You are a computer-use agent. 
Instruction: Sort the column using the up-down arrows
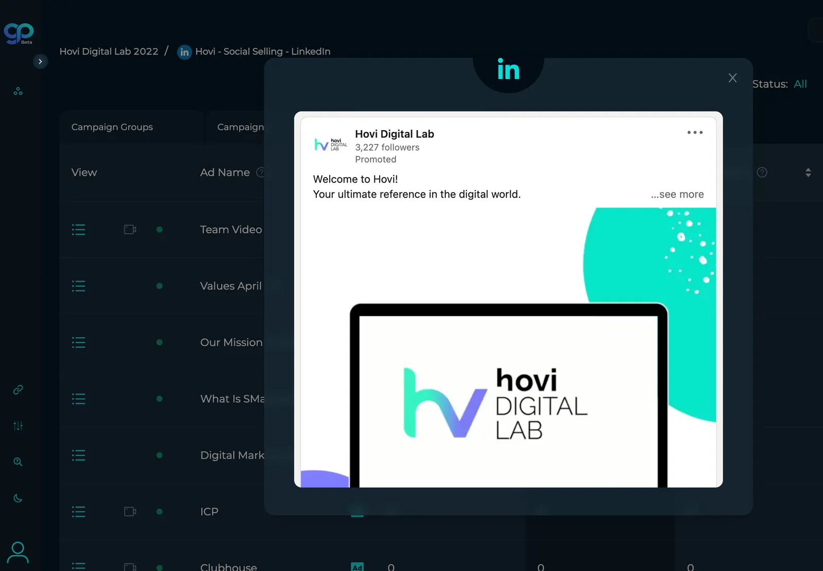808,172
